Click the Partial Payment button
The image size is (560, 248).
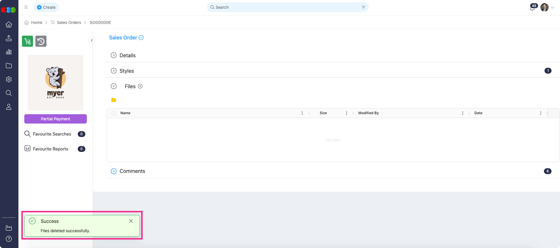point(56,119)
